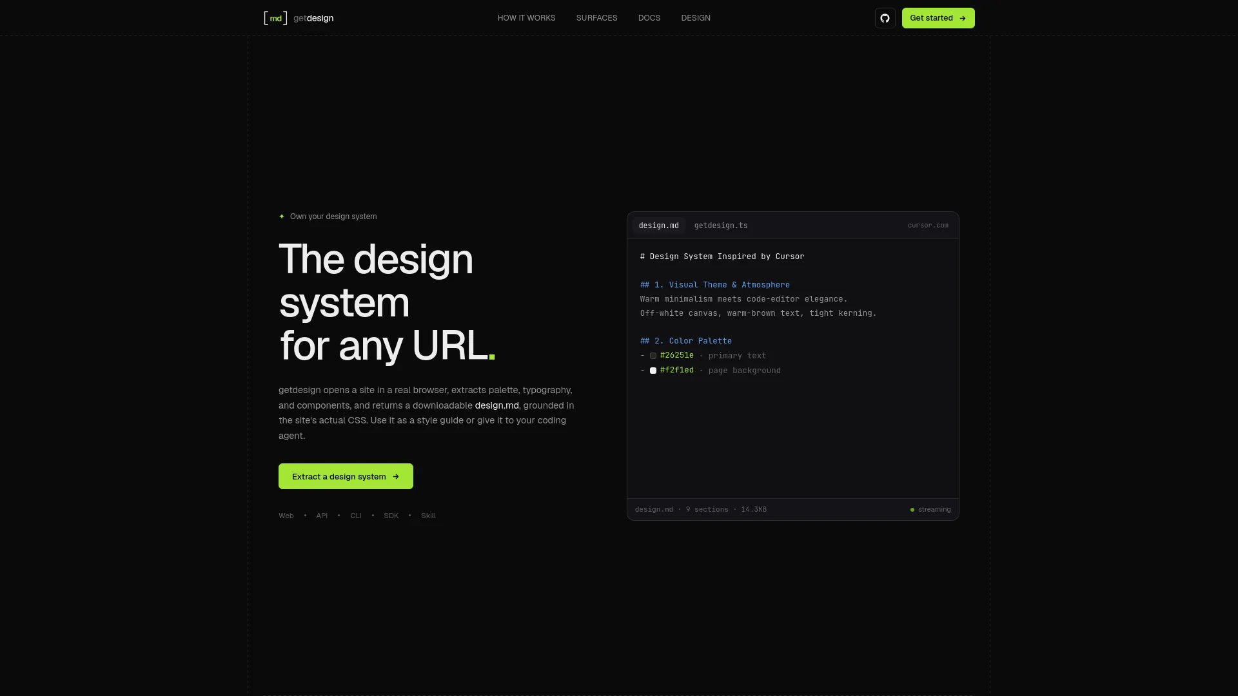
Task: Click the API surface label
Action: pos(322,516)
